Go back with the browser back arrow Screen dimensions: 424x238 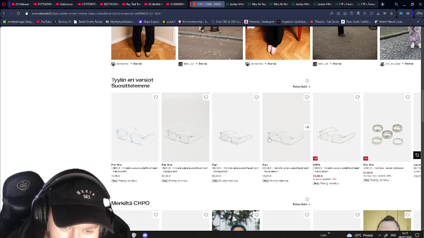[4, 13]
